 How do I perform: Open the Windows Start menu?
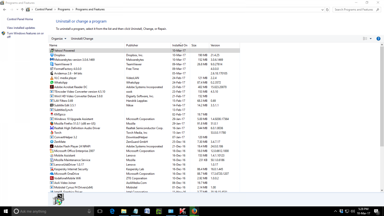[5, 211]
